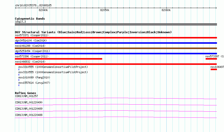This screenshot has width=224, height=132.
Task: Click the CDH13|NM_001220489 transcript label
Action: click(29, 109)
